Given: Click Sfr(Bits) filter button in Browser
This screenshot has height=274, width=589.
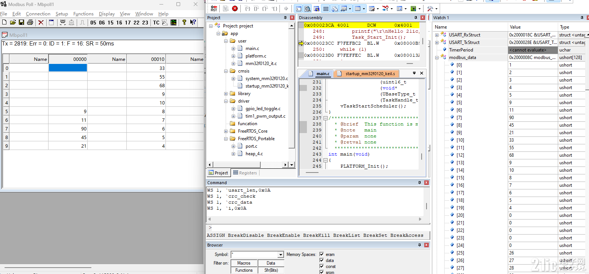Looking at the screenshot, I should pyautogui.click(x=271, y=270).
